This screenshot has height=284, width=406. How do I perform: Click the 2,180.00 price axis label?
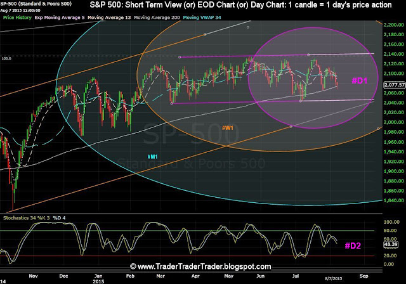[394, 34]
